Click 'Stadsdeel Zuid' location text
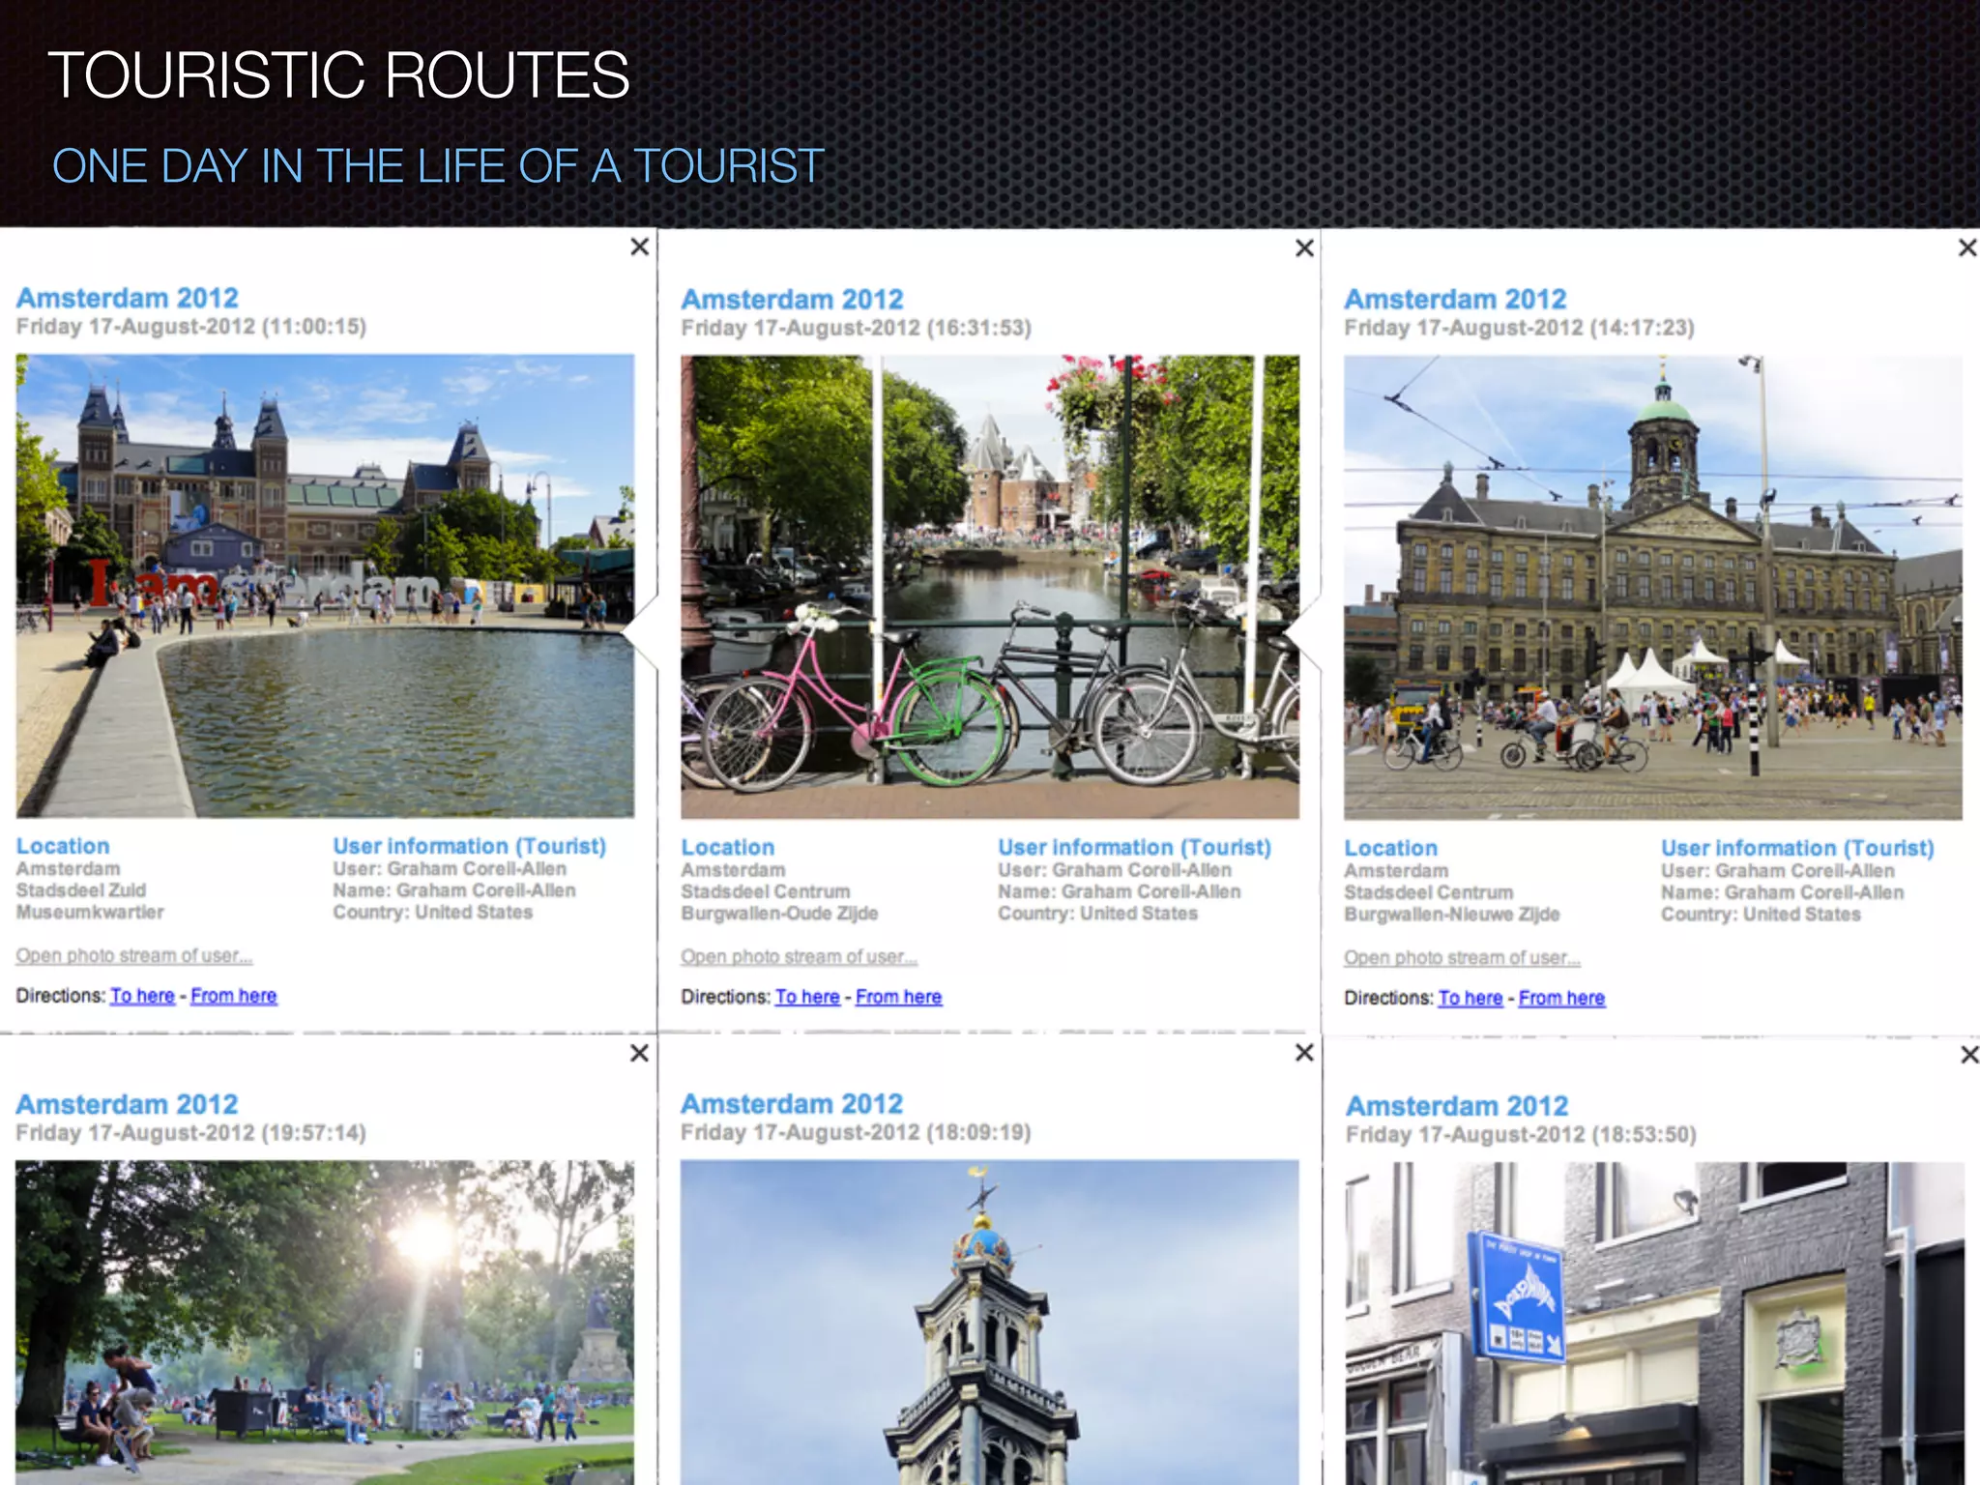Viewport: 1980px width, 1485px height. point(81,890)
